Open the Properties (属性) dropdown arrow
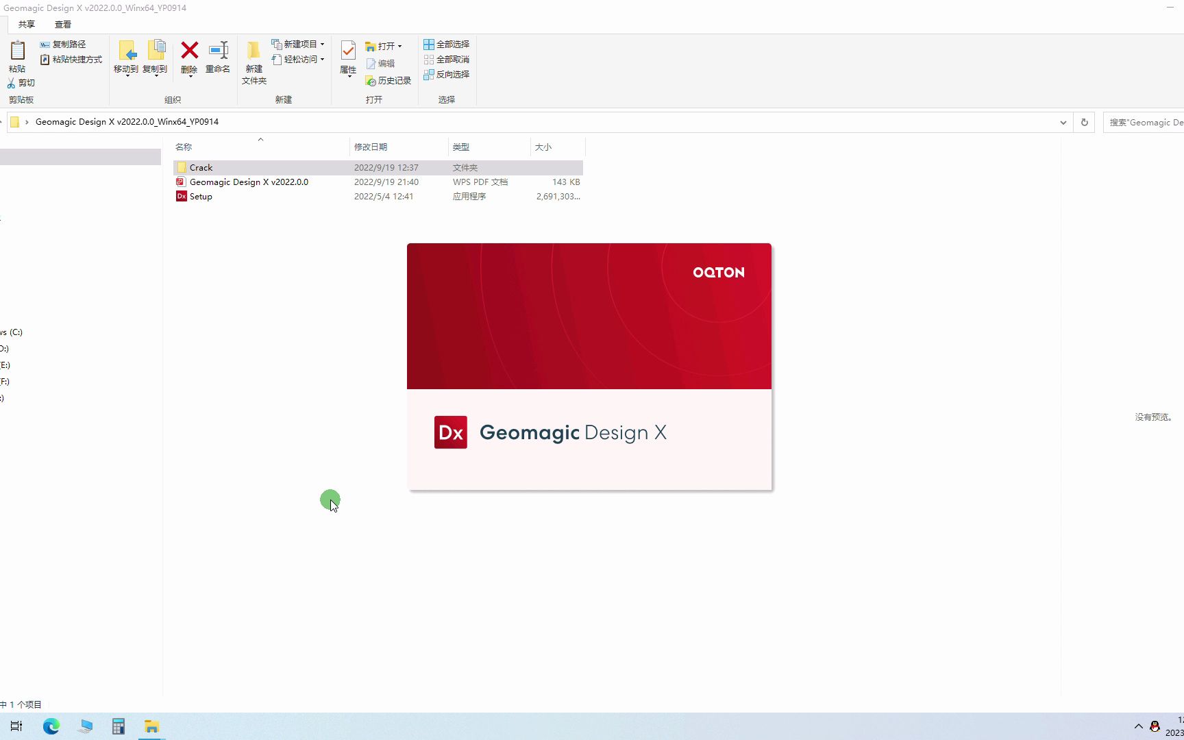This screenshot has width=1184, height=740. click(x=349, y=77)
